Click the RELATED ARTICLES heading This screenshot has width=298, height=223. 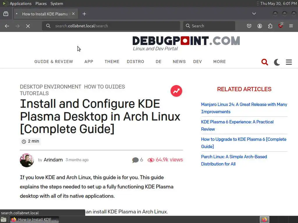click(x=244, y=89)
